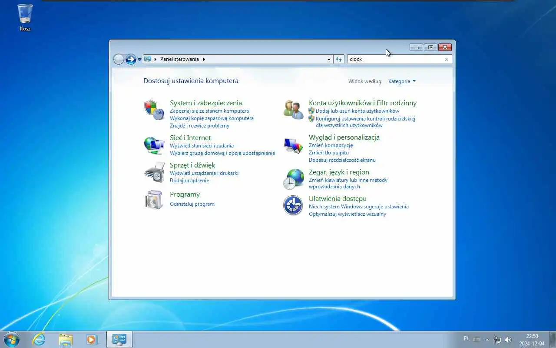Expand arrow before Panel sterowania breadcrumb
This screenshot has height=348, width=556.
click(156, 59)
